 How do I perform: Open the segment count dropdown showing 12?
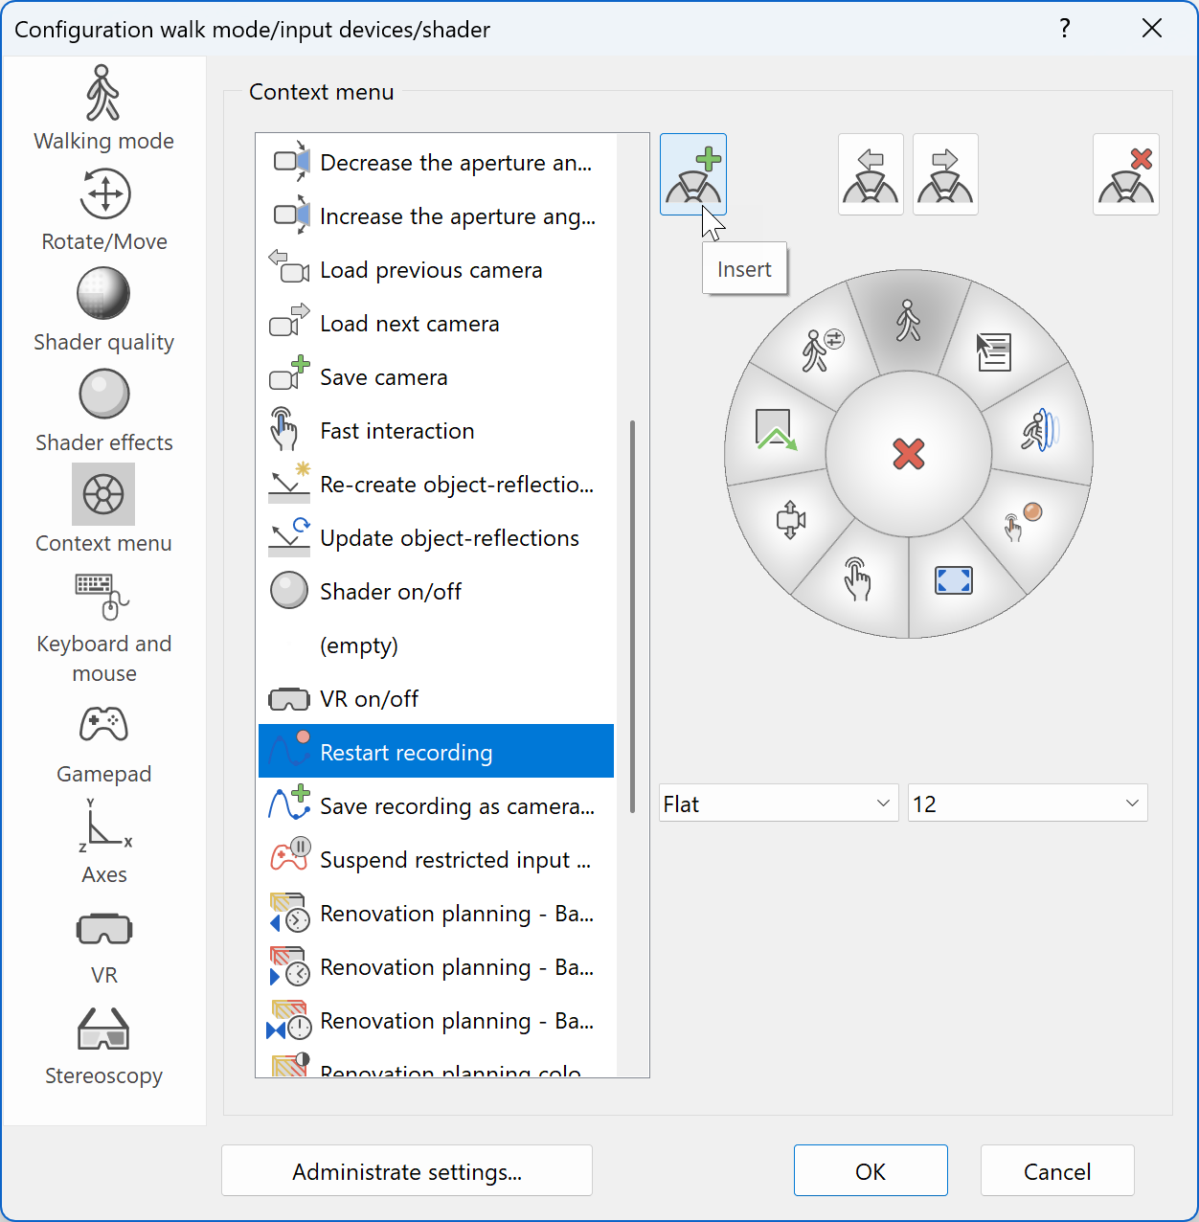(x=1027, y=803)
